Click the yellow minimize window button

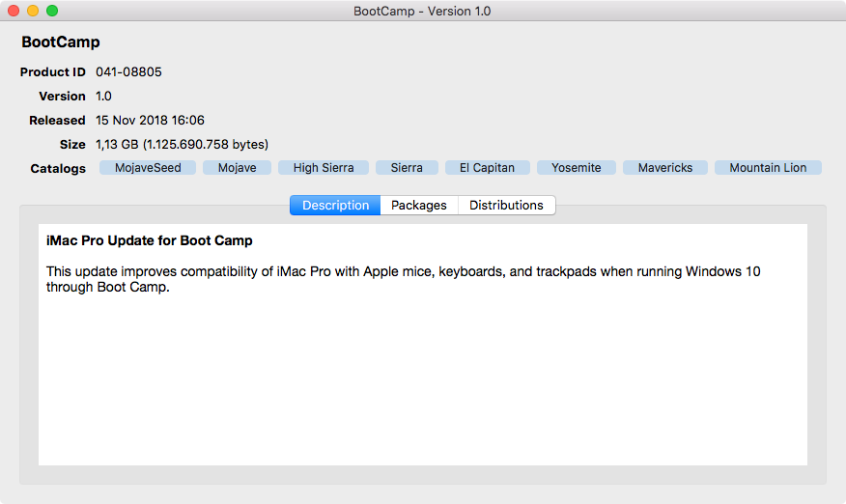click(33, 11)
